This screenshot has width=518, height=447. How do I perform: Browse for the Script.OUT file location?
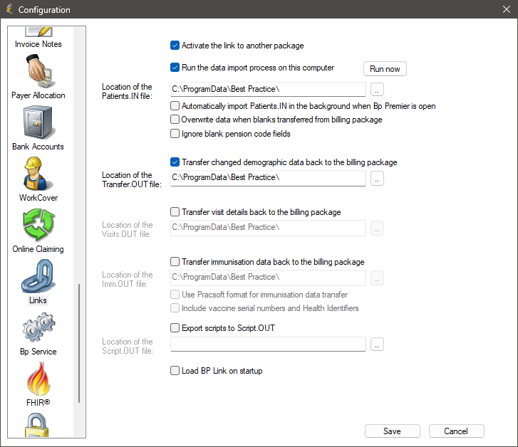coord(377,345)
